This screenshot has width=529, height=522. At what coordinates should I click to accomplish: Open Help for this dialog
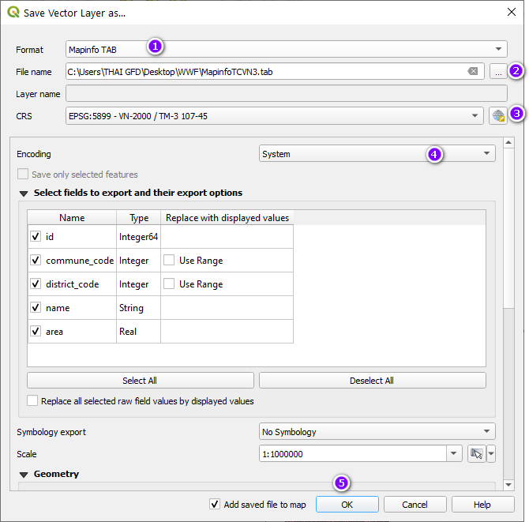tap(482, 504)
